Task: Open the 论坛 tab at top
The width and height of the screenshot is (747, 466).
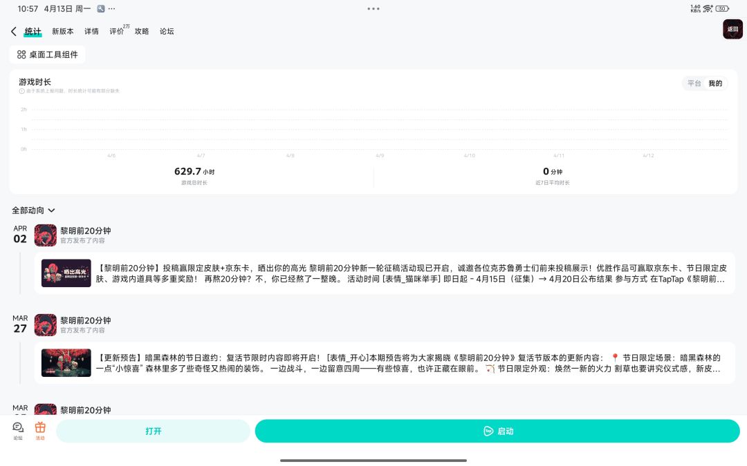Action: tap(167, 31)
